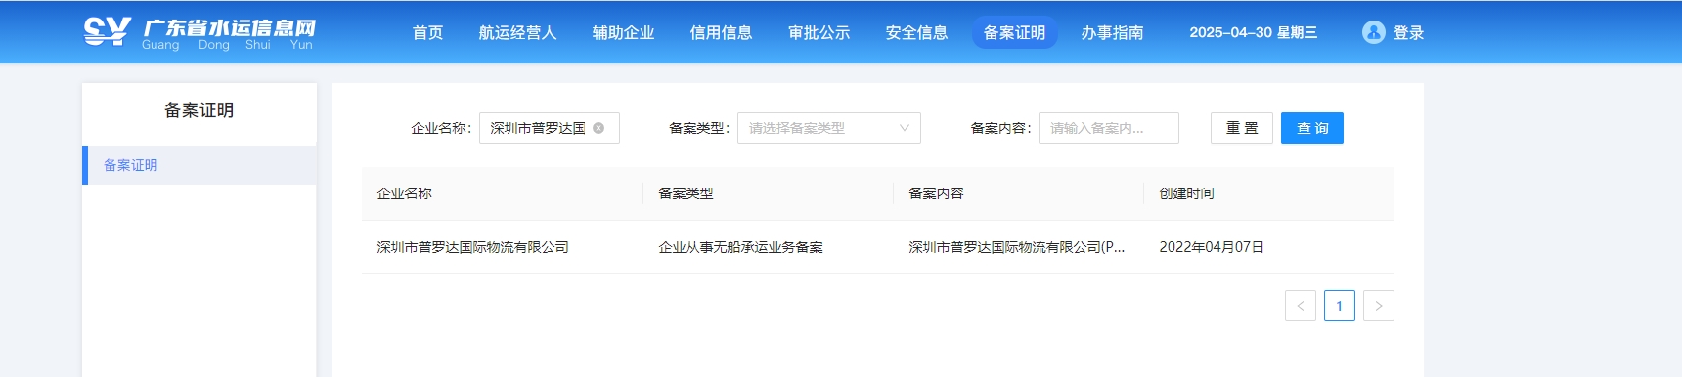Open the 办事指南 menu
This screenshot has height=377, width=1682.
point(1112,32)
